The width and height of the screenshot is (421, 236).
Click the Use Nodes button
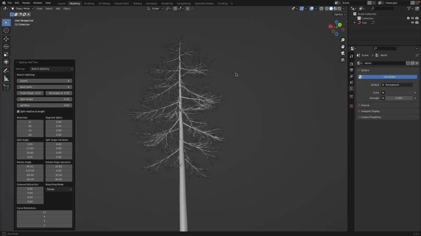point(389,77)
